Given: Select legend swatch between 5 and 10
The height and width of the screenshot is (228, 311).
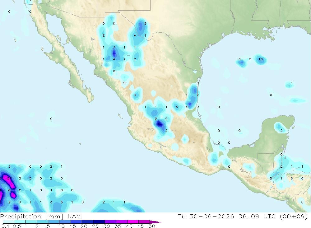Looking at the screenshot, I should 53,222.
